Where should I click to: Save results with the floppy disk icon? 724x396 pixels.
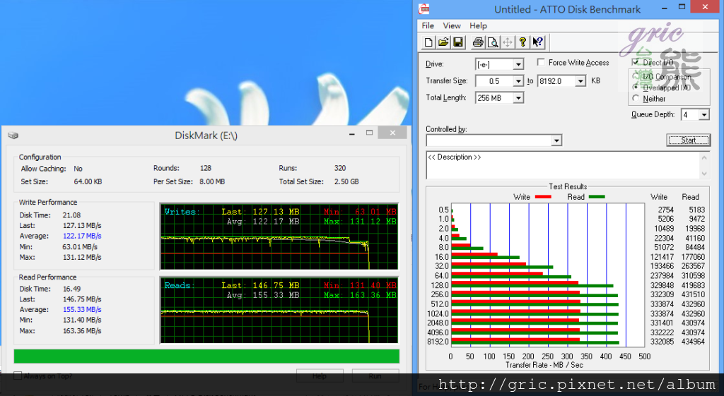[458, 42]
